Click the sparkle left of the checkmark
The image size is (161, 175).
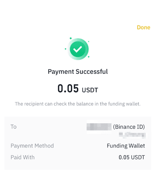point(66,49)
